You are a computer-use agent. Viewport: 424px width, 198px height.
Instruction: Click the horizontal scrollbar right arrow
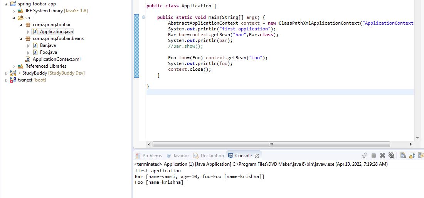point(411,145)
